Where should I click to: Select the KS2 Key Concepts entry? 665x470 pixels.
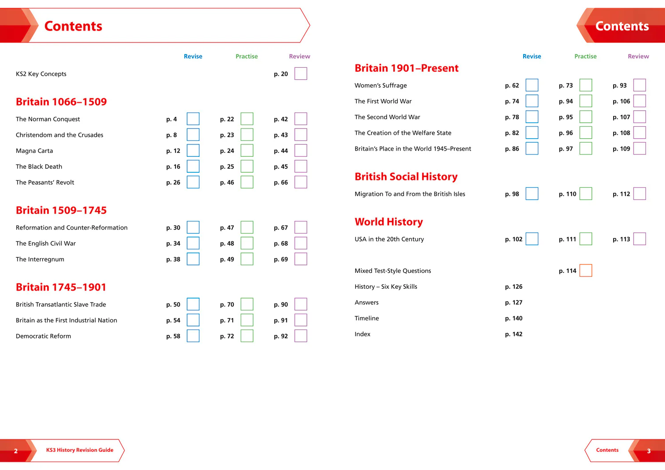41,74
